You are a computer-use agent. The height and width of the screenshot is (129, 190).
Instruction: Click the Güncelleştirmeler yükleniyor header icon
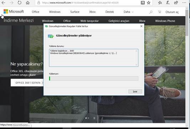pos(51,36)
